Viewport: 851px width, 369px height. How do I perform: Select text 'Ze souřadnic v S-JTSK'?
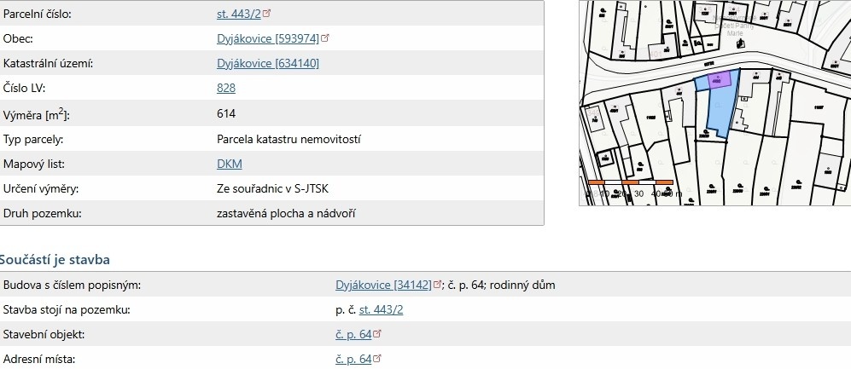point(272,188)
